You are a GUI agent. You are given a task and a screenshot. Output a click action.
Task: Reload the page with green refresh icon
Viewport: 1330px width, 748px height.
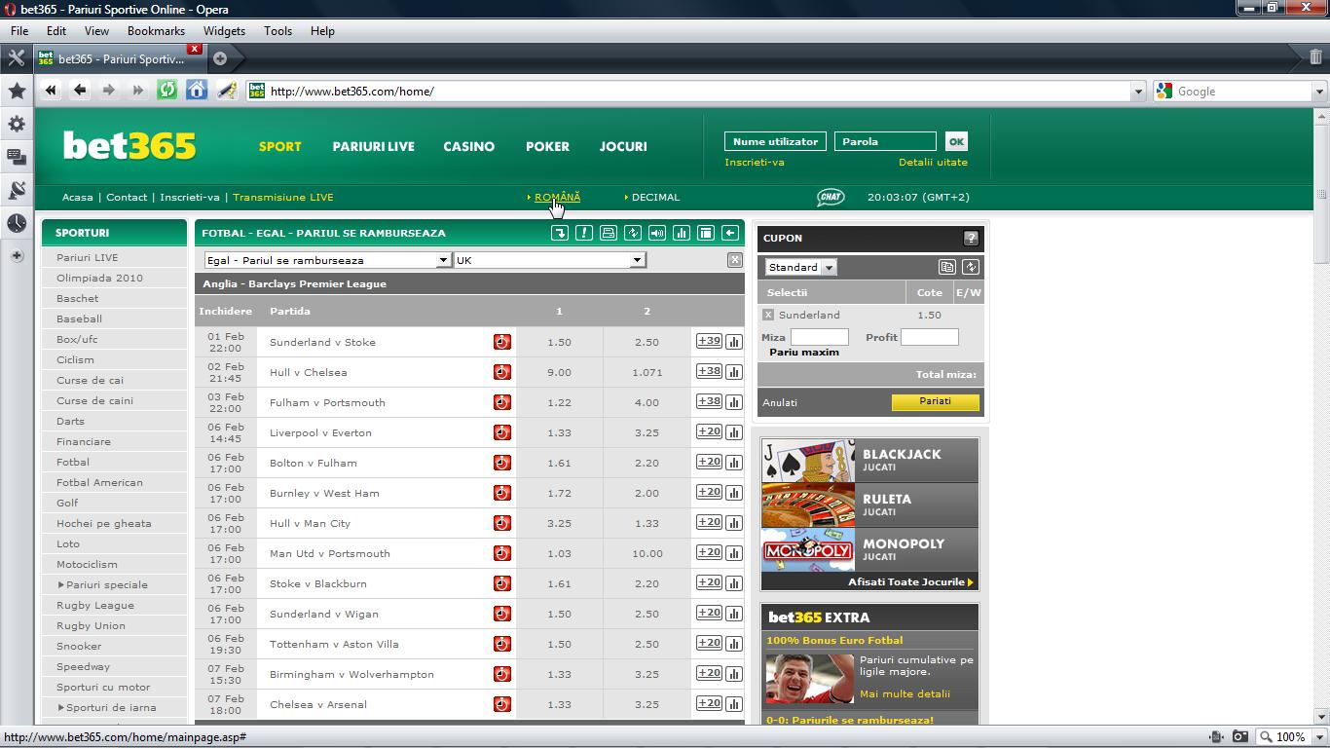(x=167, y=91)
